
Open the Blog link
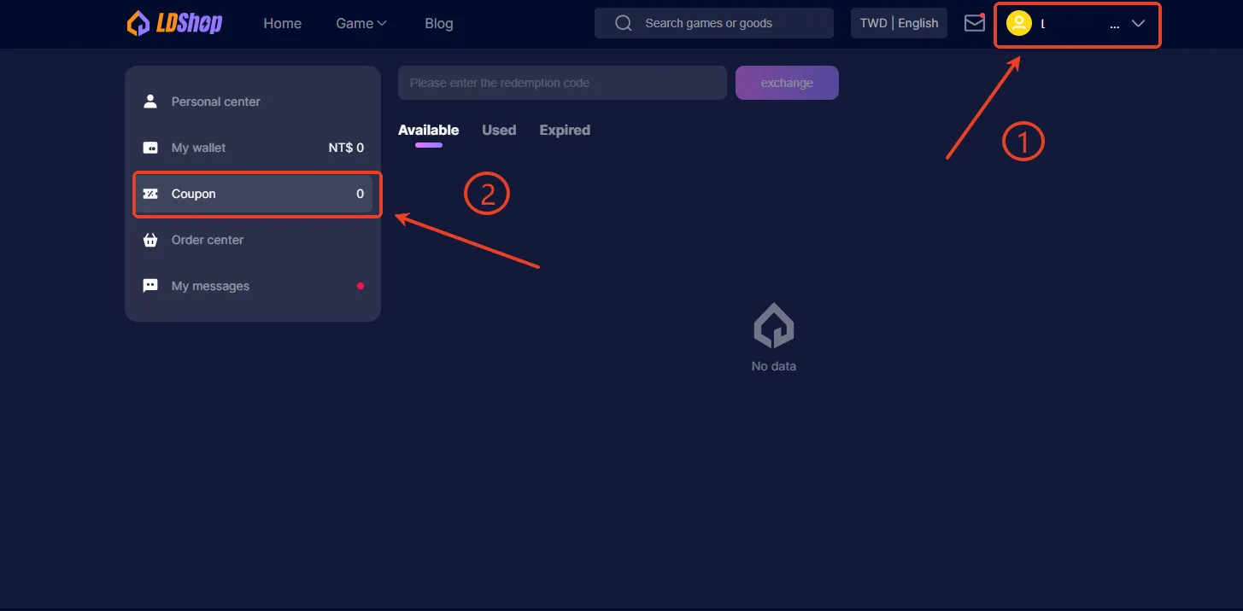point(438,23)
